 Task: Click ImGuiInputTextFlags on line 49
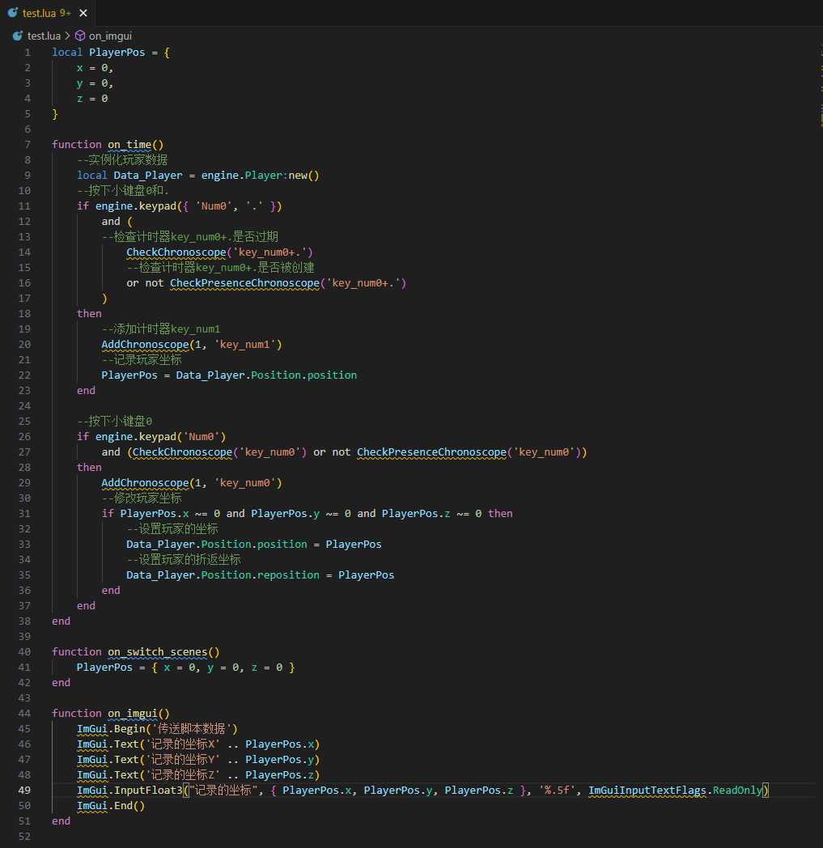point(647,790)
